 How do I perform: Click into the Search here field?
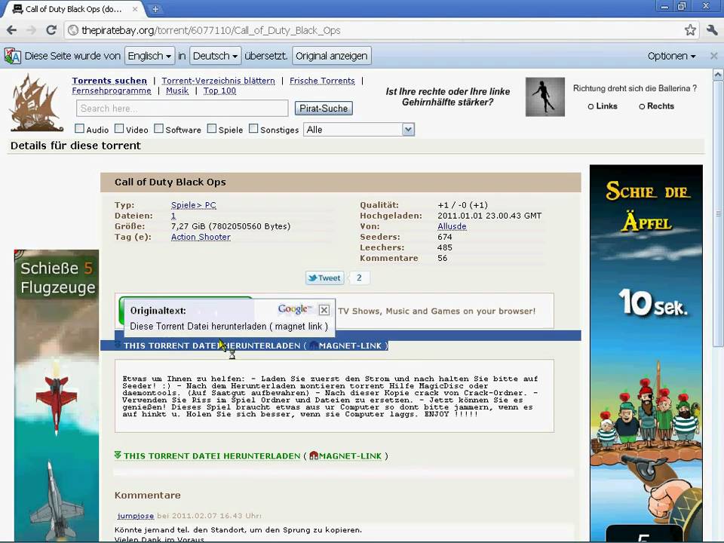pos(183,109)
